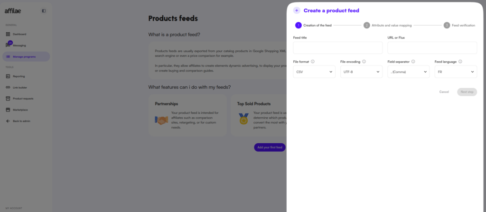This screenshot has height=212, width=486.
Task: Click the Feed language info icon
Action: click(x=460, y=62)
